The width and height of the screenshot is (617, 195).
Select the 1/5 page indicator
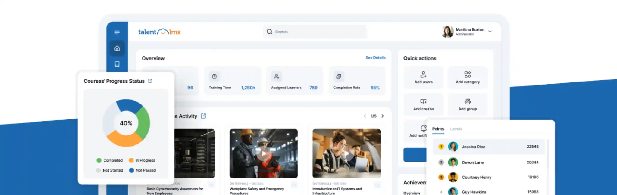(374, 116)
